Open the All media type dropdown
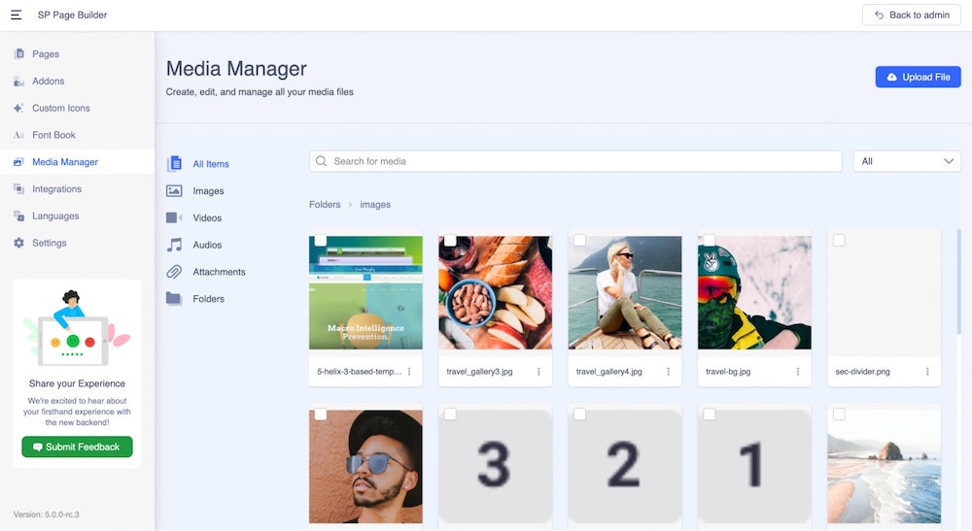Image resolution: width=972 pixels, height=531 pixels. [906, 161]
